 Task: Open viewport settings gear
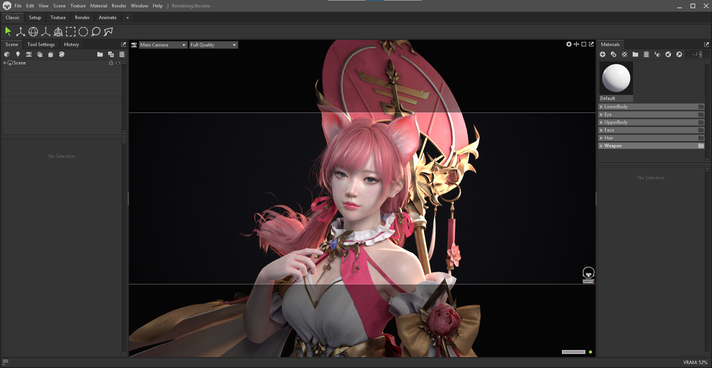(x=569, y=44)
